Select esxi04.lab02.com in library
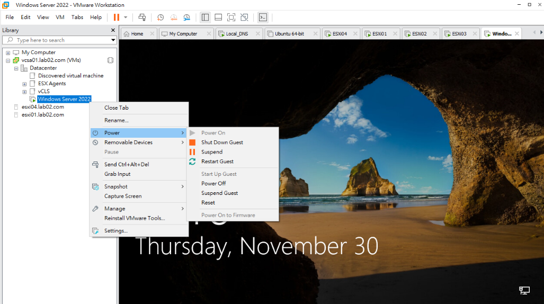 [x=43, y=106]
